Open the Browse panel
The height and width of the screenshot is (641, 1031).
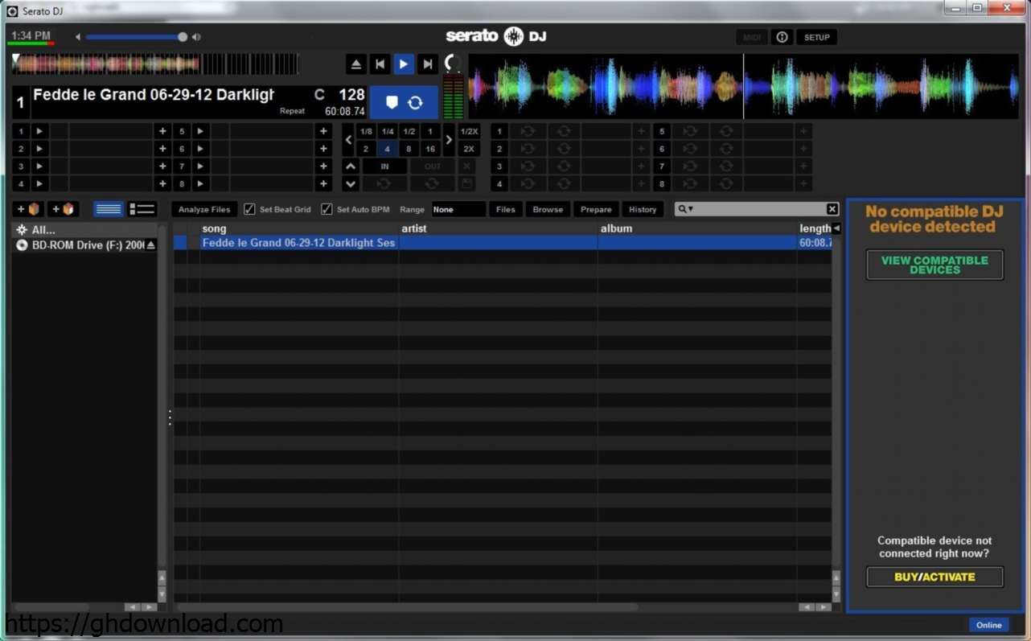pos(548,209)
